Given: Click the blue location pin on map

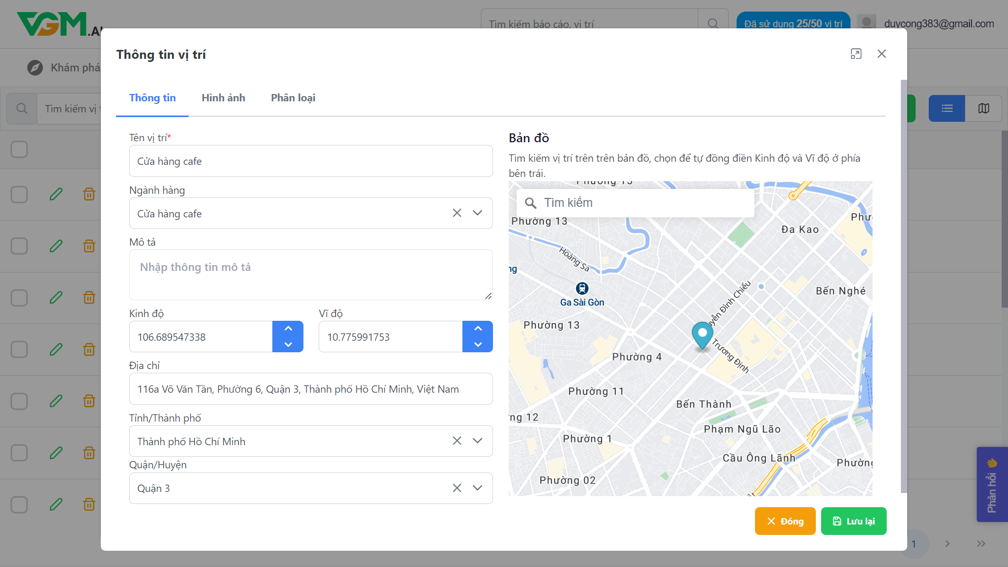Looking at the screenshot, I should [702, 335].
